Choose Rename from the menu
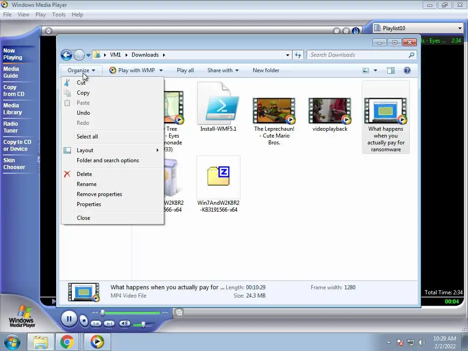 112,184
